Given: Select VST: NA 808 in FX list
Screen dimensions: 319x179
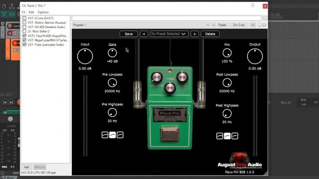Looking at the screenshot, I should click(46, 27).
